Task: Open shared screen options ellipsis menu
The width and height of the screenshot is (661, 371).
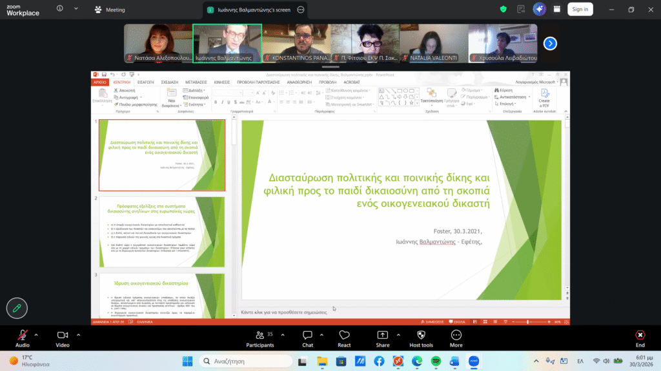Action: pyautogui.click(x=300, y=10)
